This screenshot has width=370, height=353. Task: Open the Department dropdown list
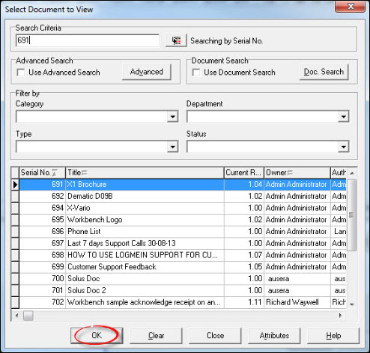[x=344, y=117]
